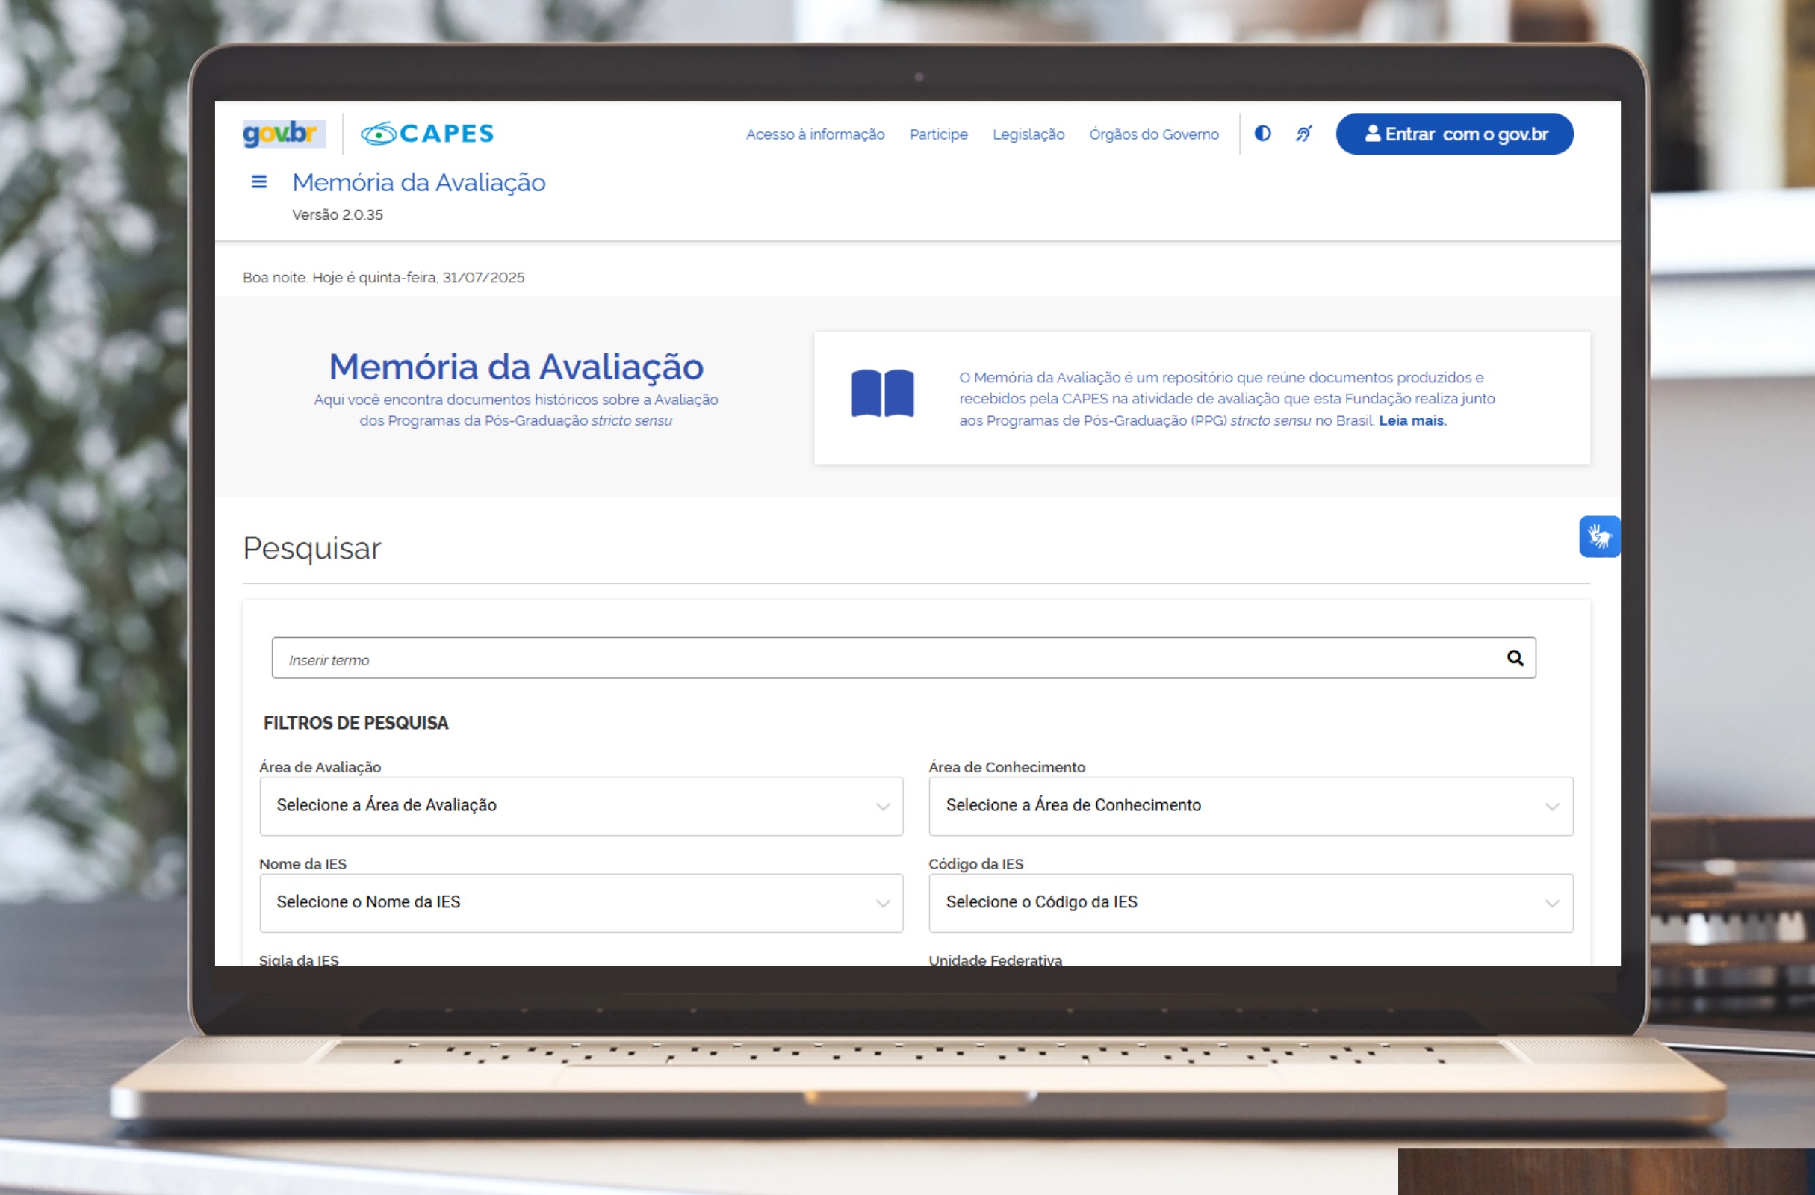Open Acesso à informação menu item
The width and height of the screenshot is (1815, 1195).
coord(815,134)
